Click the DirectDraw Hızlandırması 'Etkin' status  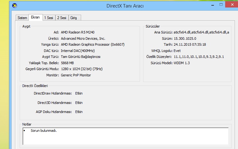[79, 93]
